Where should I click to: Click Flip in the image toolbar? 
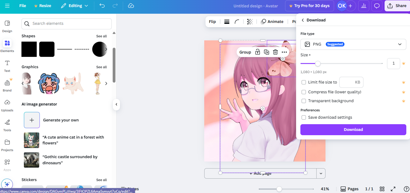[213, 21]
